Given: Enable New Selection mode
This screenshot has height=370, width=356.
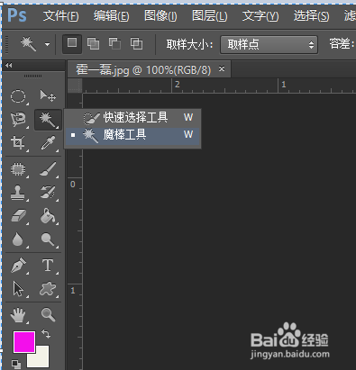Looking at the screenshot, I should click(x=72, y=44).
